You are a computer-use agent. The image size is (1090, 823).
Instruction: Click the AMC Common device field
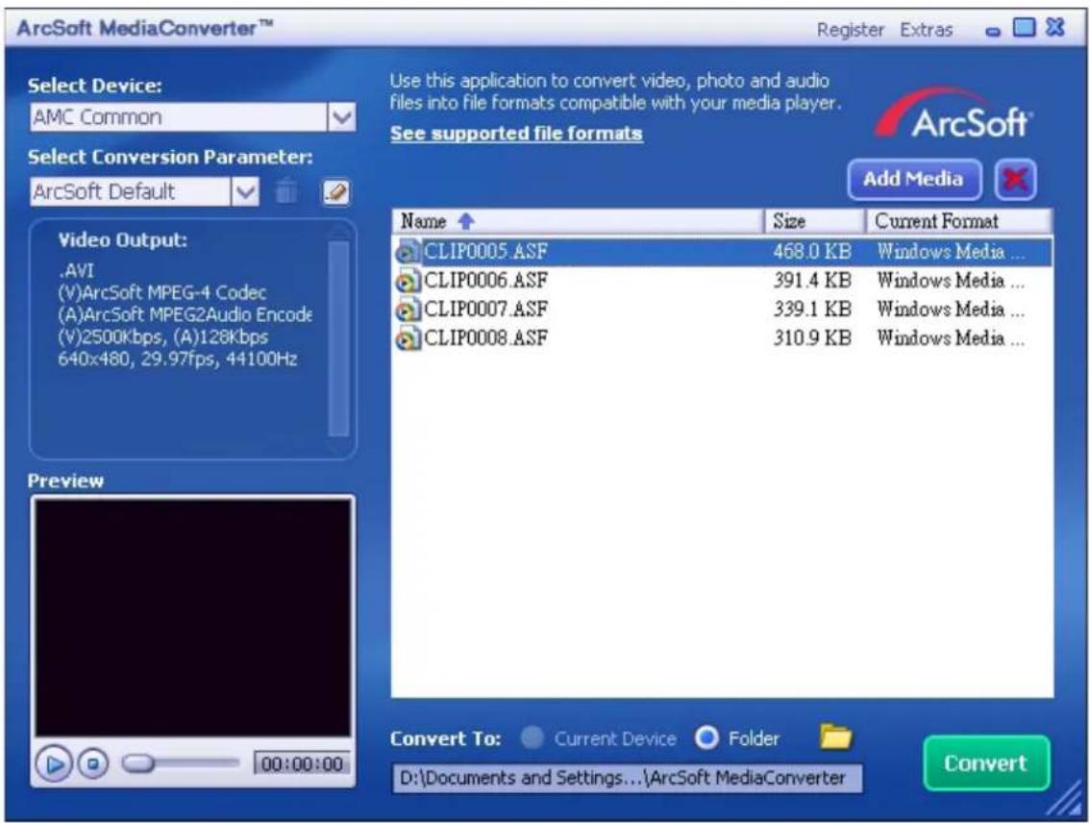(x=179, y=116)
